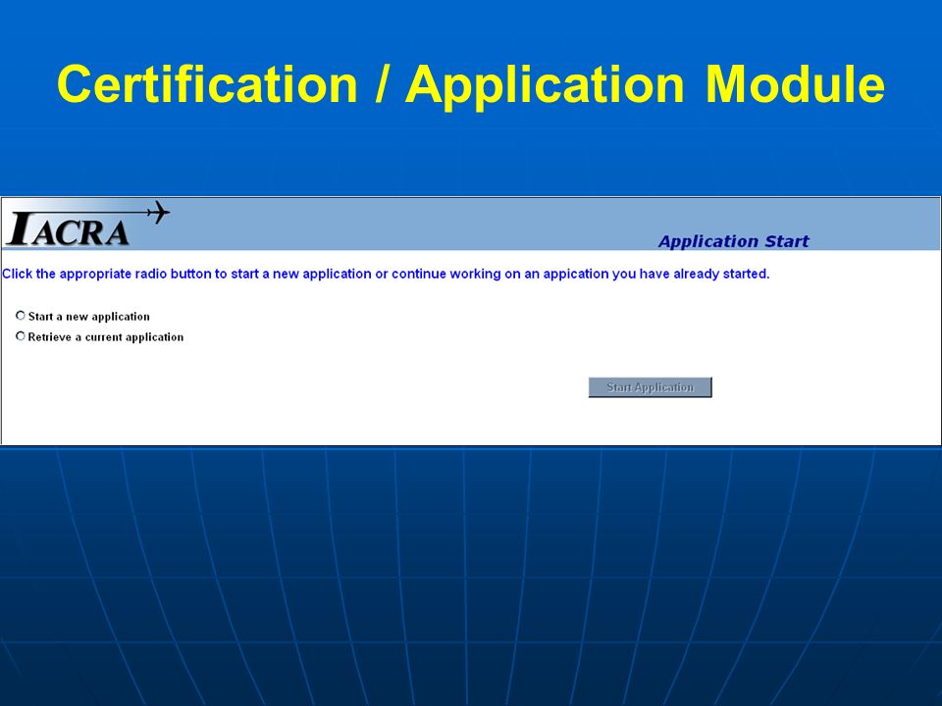This screenshot has height=706, width=942.
Task: Select the Start a new application radio button
Action: [x=21, y=316]
